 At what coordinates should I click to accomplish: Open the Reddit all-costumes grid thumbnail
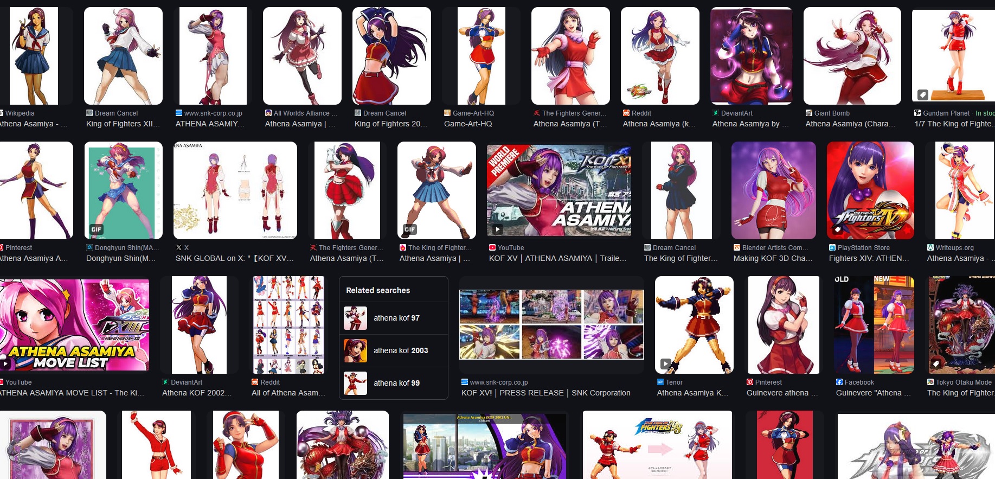289,325
